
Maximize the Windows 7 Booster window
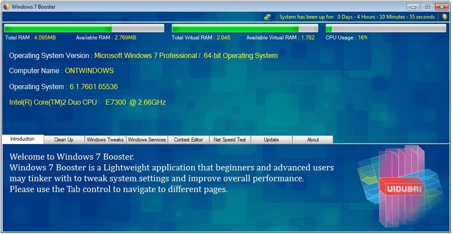point(428,7)
